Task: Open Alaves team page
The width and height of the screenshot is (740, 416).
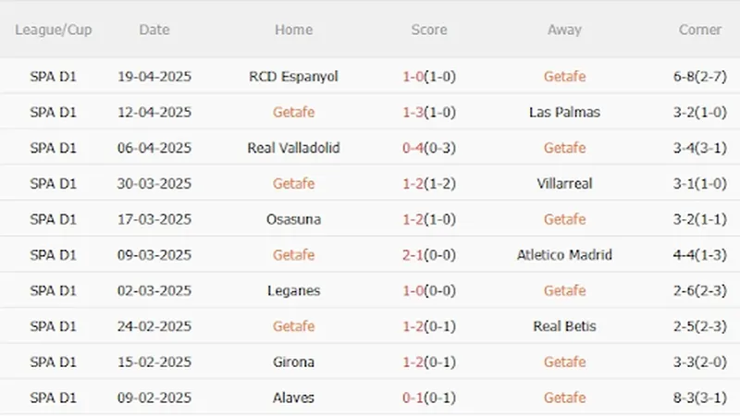Action: [293, 398]
